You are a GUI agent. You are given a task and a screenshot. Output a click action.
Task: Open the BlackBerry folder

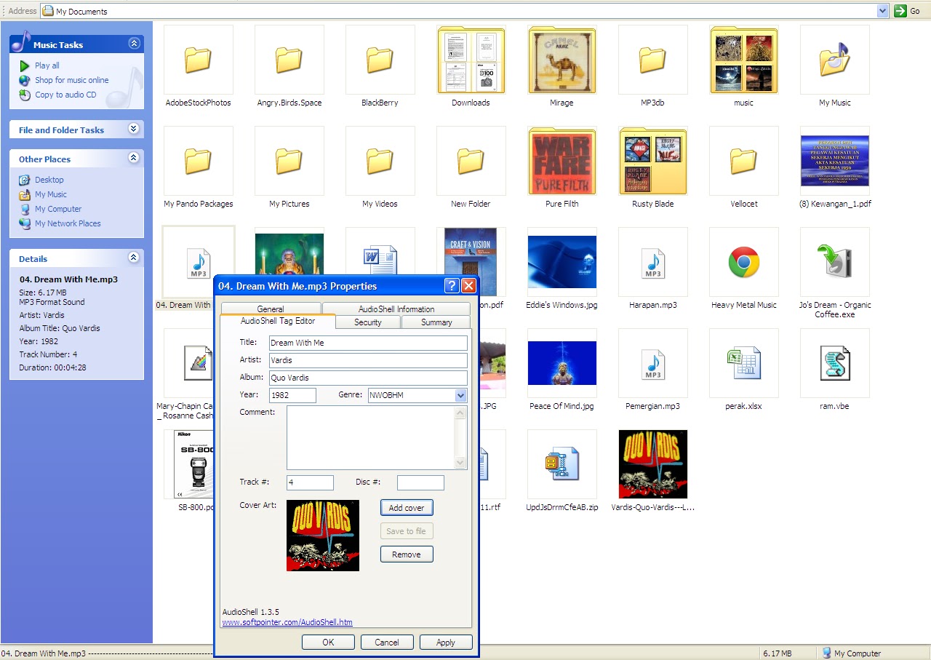click(380, 60)
